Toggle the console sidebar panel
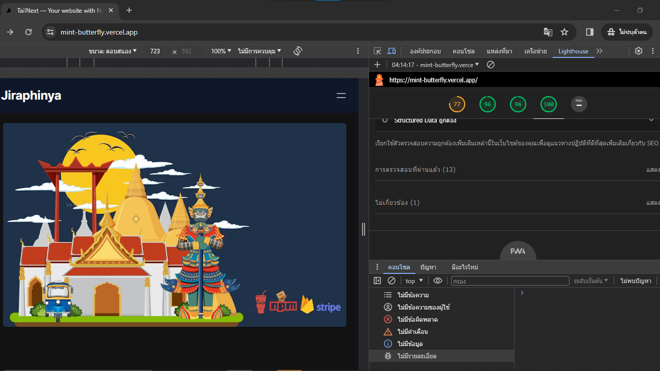Viewport: 660px width, 371px height. pyautogui.click(x=377, y=281)
